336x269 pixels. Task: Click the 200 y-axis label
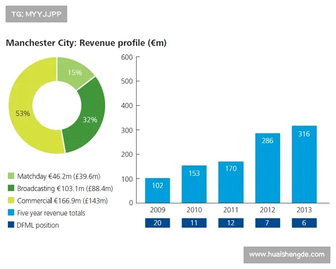[127, 155]
